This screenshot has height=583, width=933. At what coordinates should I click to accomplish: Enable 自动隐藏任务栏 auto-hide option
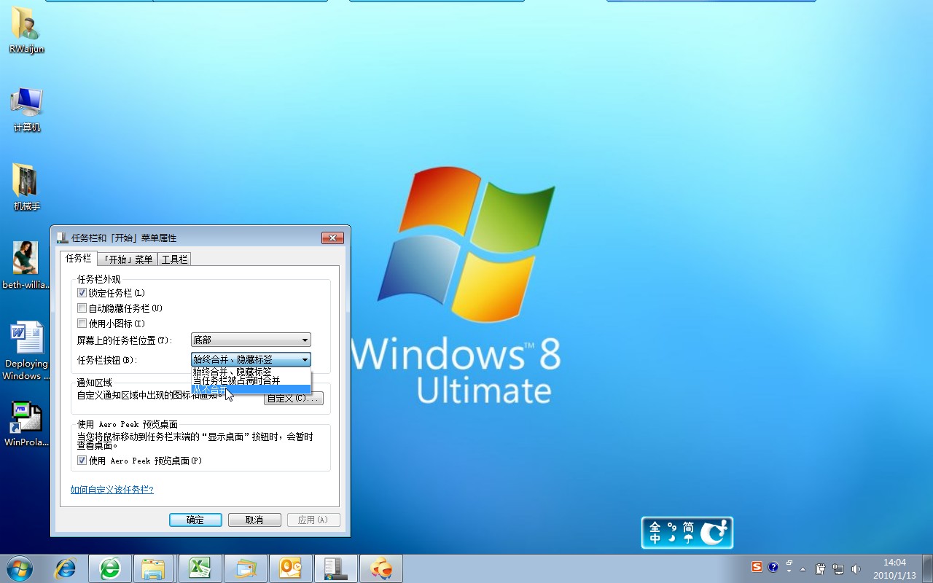pos(82,308)
